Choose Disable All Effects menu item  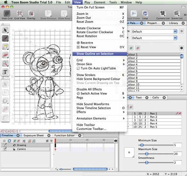[x=99, y=89]
